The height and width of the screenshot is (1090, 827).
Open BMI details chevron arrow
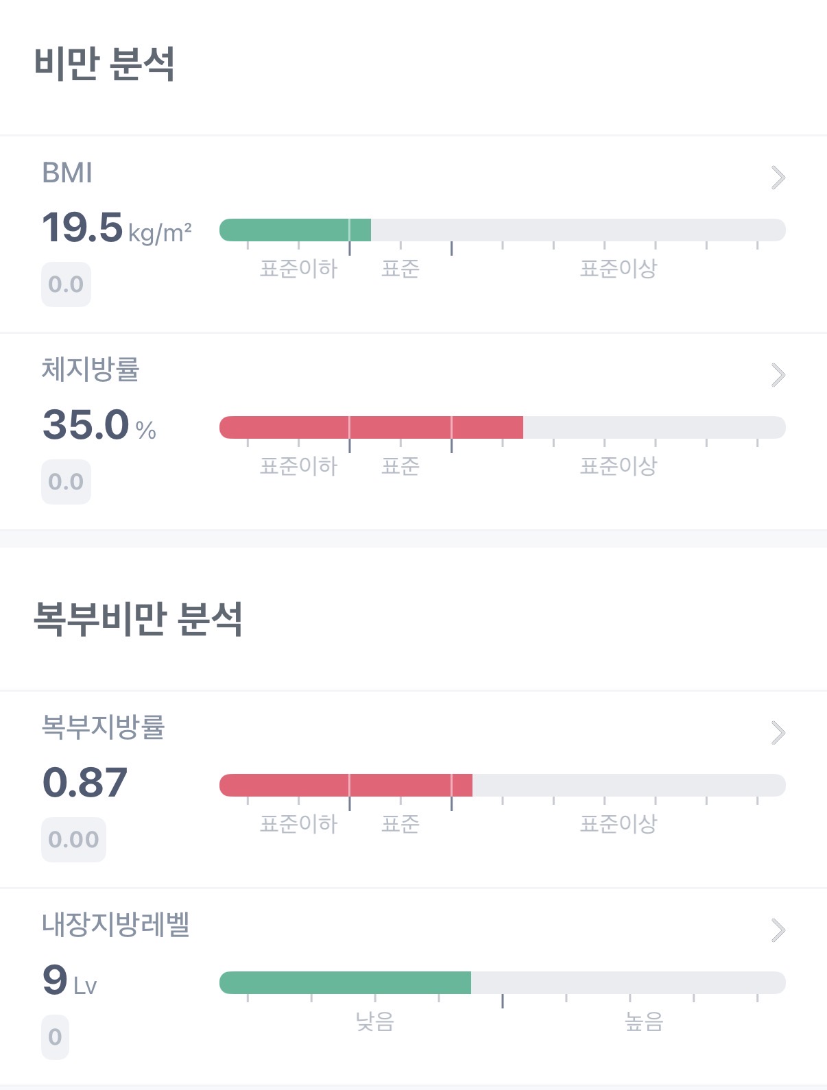coord(778,178)
